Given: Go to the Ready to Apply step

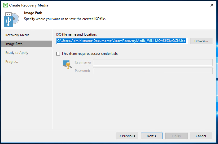Looking at the screenshot, I should pos(17,53).
